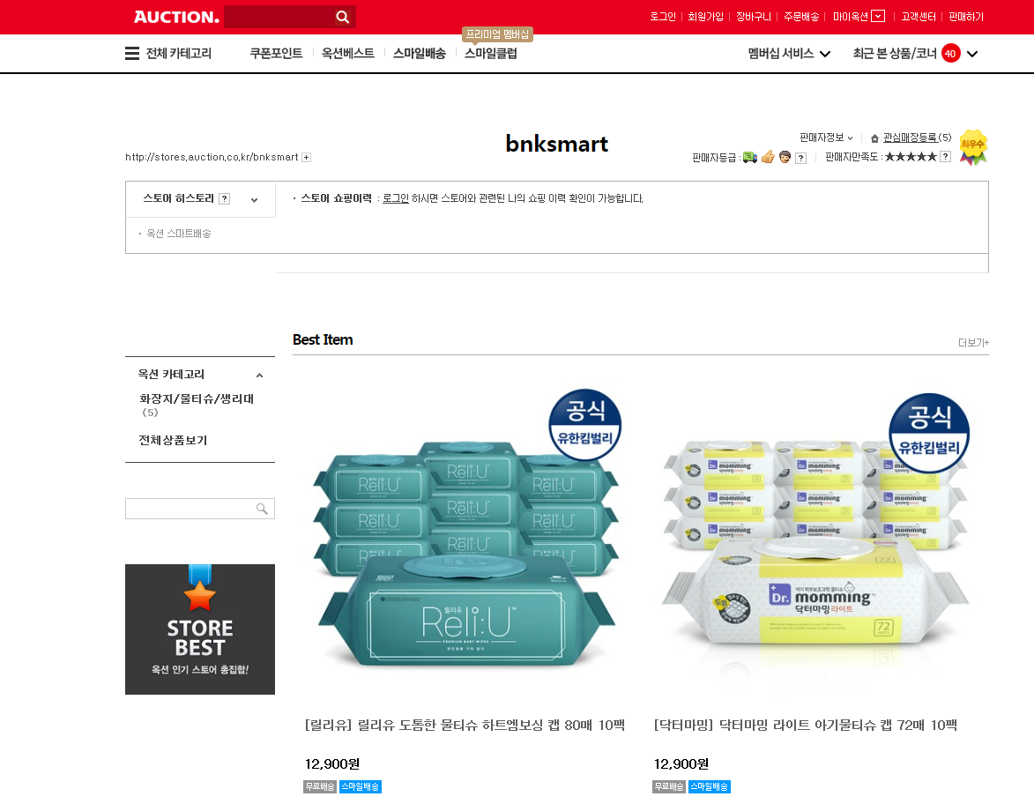Click the store search input box

[x=190, y=509]
